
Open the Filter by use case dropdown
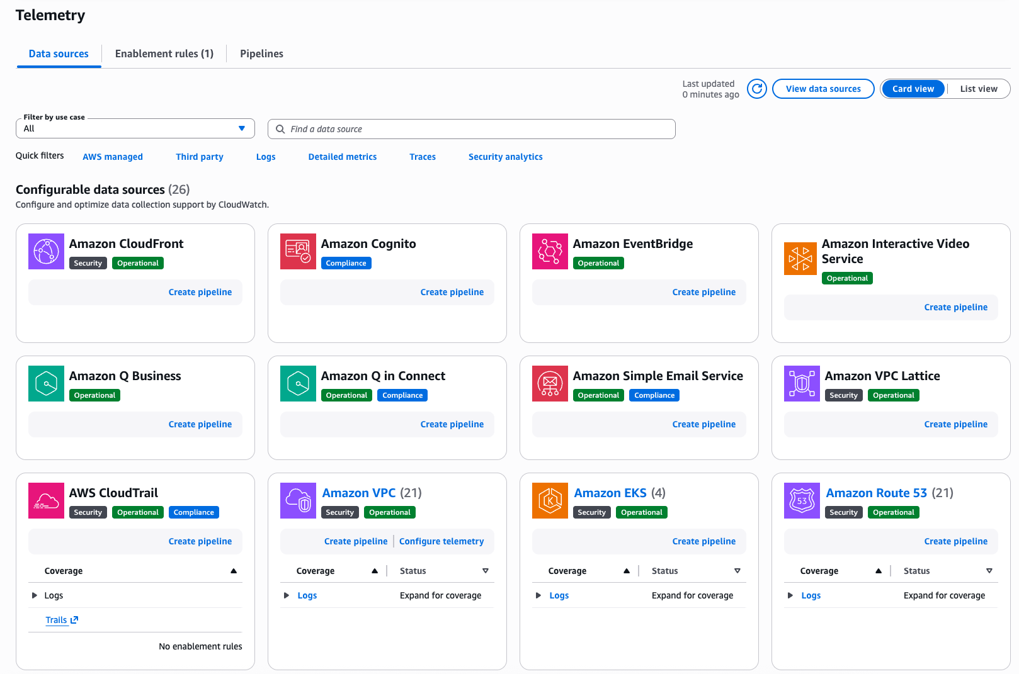point(135,128)
